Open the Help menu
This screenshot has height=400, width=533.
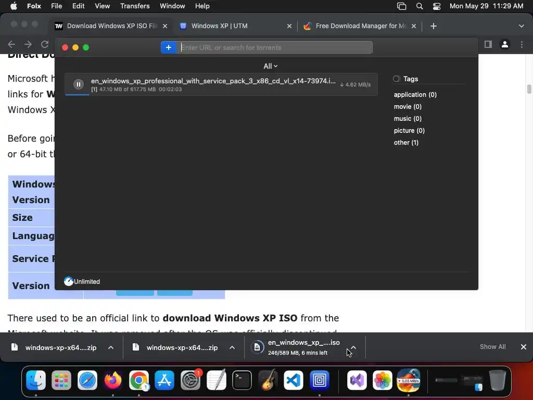point(202,6)
